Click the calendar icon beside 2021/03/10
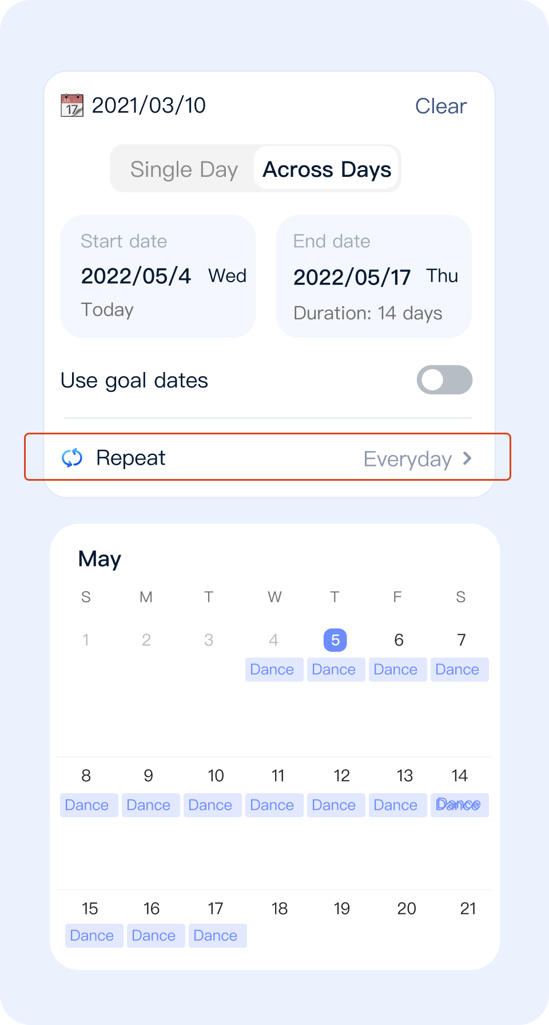Image resolution: width=549 pixels, height=1025 pixels. pyautogui.click(x=72, y=105)
